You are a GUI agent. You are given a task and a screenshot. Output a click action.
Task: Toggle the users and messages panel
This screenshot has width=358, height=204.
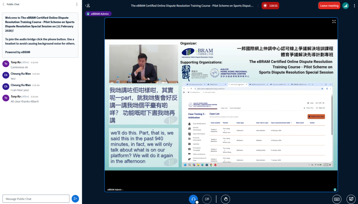tap(88, 6)
